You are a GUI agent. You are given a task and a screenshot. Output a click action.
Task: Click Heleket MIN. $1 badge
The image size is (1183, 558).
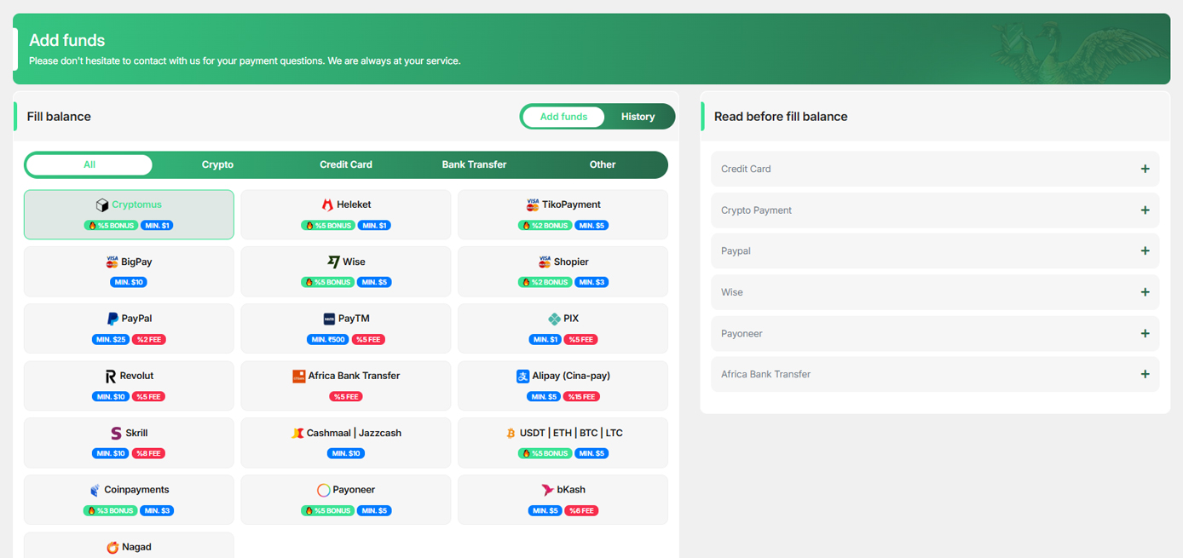tap(374, 226)
